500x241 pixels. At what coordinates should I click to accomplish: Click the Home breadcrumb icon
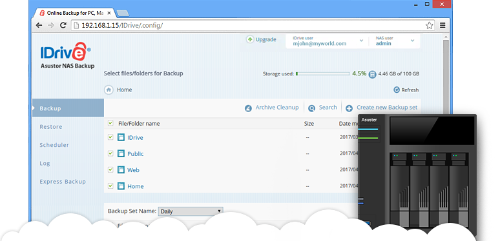click(109, 90)
